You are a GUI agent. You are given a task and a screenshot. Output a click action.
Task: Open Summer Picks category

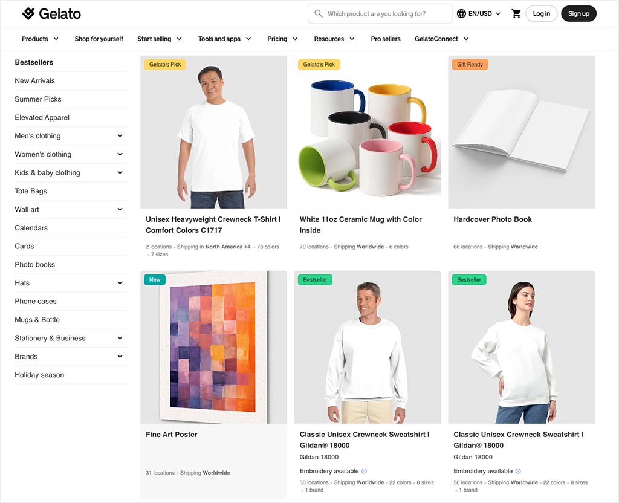point(38,99)
